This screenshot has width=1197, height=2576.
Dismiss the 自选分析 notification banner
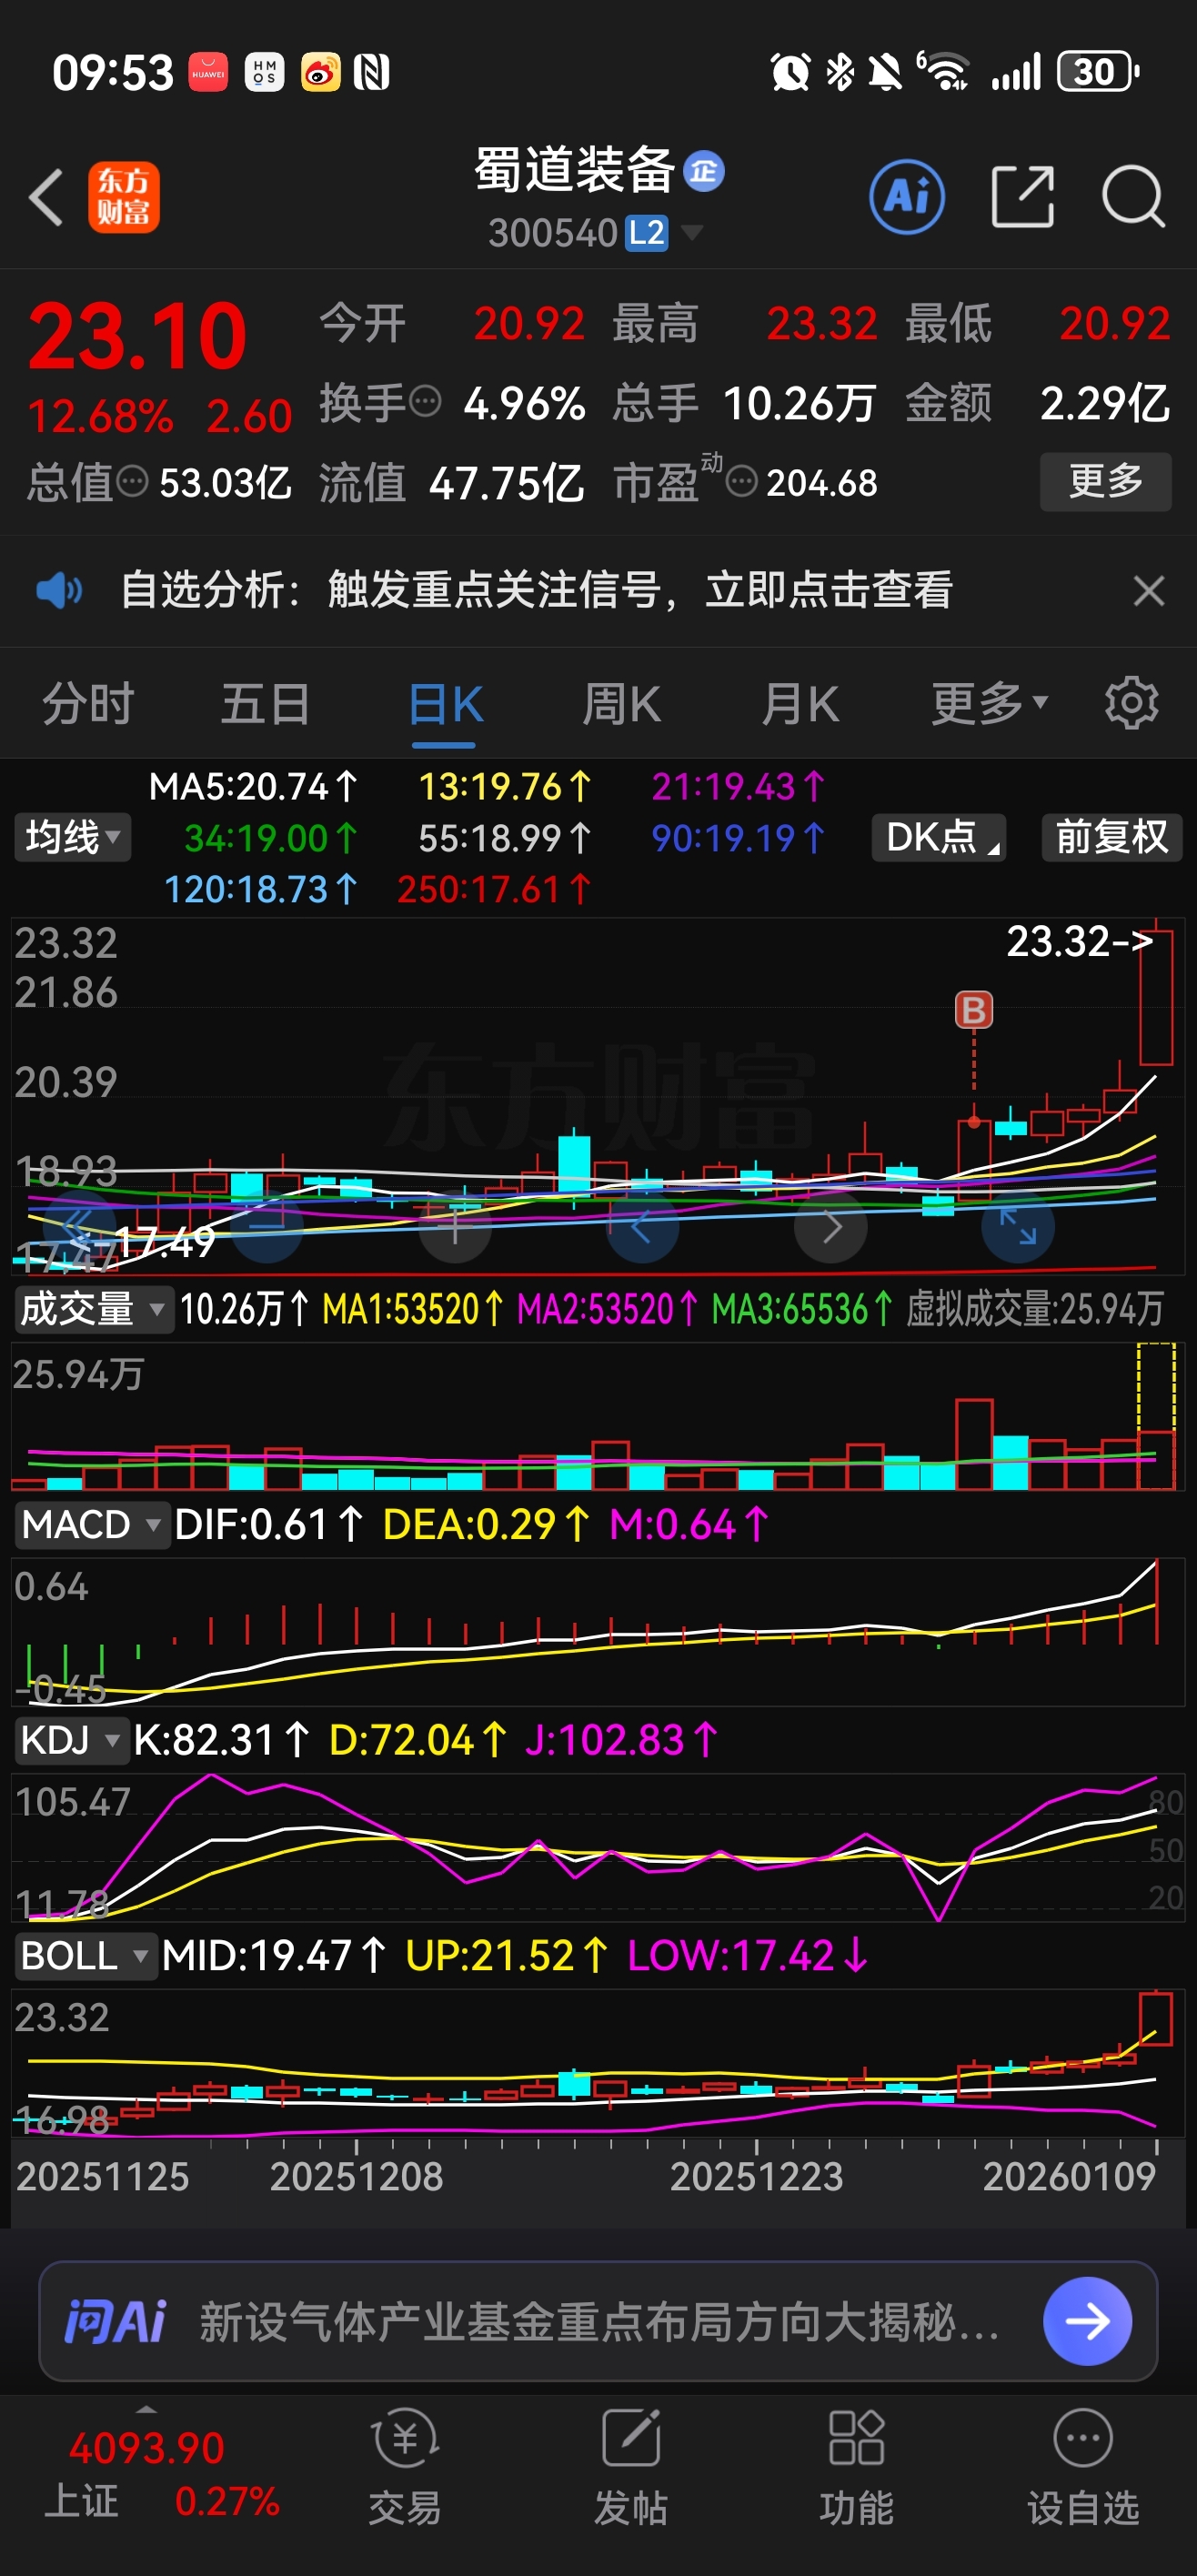(1149, 590)
